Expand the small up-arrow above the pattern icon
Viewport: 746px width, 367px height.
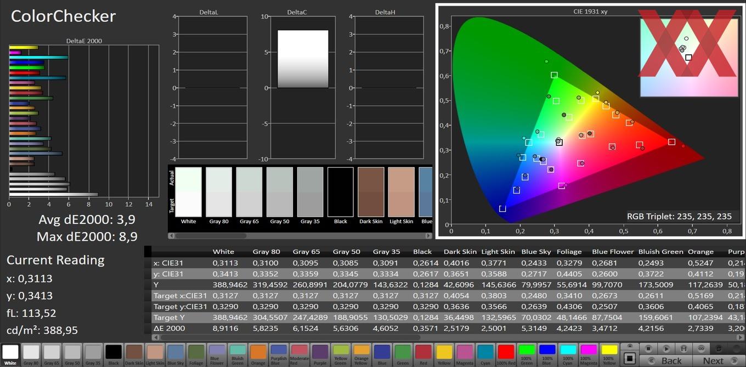point(630,347)
